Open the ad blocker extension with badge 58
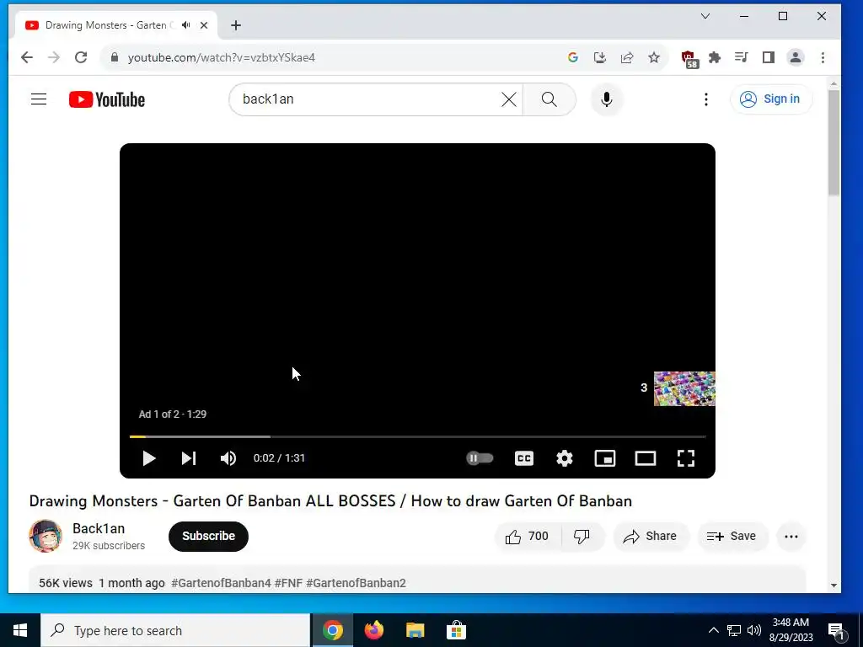 [x=689, y=59]
